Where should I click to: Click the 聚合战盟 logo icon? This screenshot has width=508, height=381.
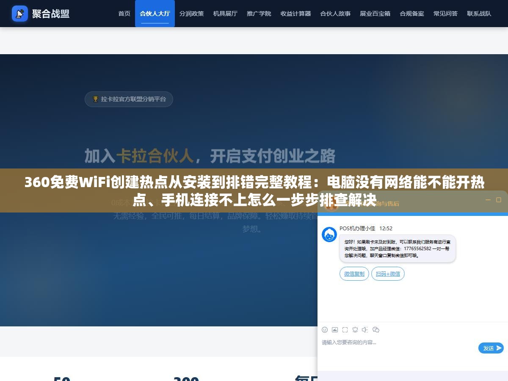coord(19,14)
